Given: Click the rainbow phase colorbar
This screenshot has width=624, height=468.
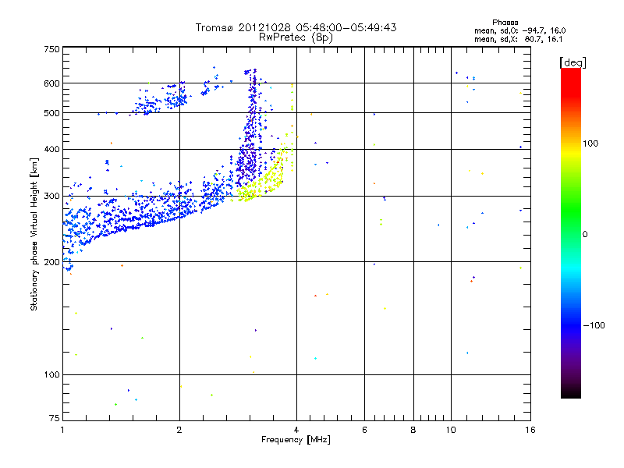Looking at the screenshot, I should click(571, 232).
